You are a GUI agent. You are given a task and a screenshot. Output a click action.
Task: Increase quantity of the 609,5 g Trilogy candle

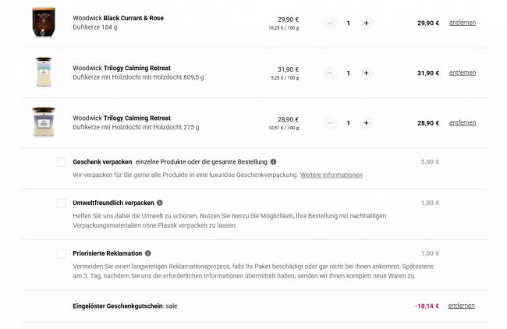pos(367,73)
